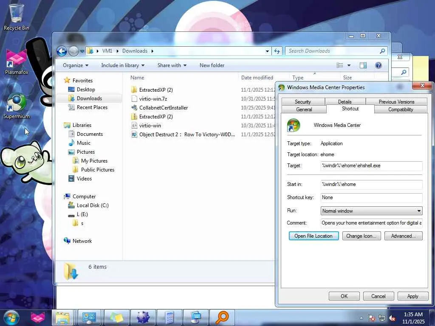Open recent pages dropdown next to nav arrows

(82, 51)
